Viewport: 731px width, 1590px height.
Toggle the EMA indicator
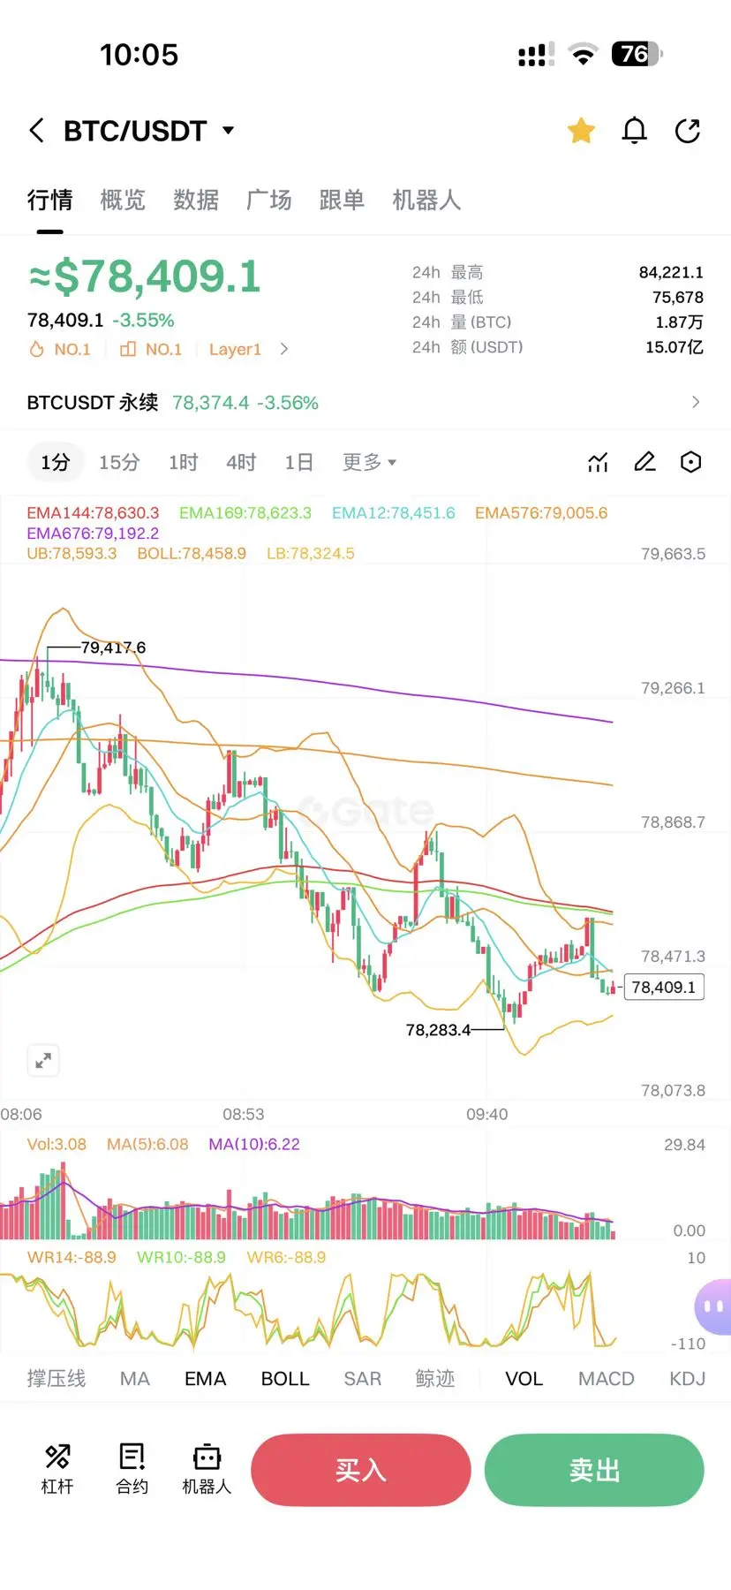(206, 1379)
